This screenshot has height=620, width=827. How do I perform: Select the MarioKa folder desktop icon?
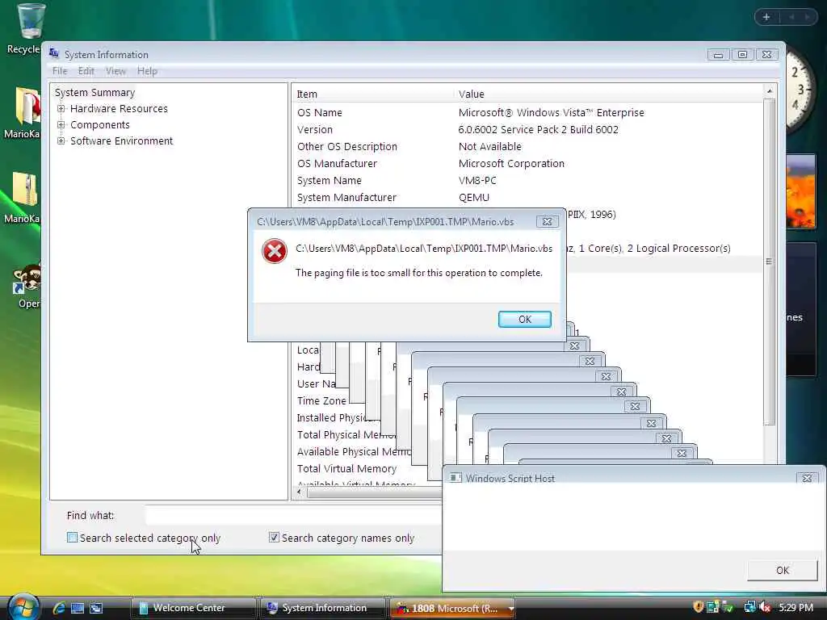(23, 113)
